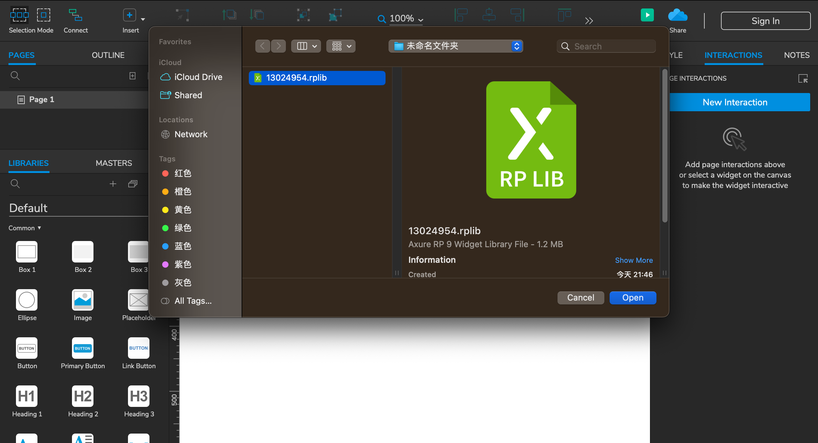Click the Bring to Front icon
Viewport: 818px width, 443px height.
click(229, 15)
